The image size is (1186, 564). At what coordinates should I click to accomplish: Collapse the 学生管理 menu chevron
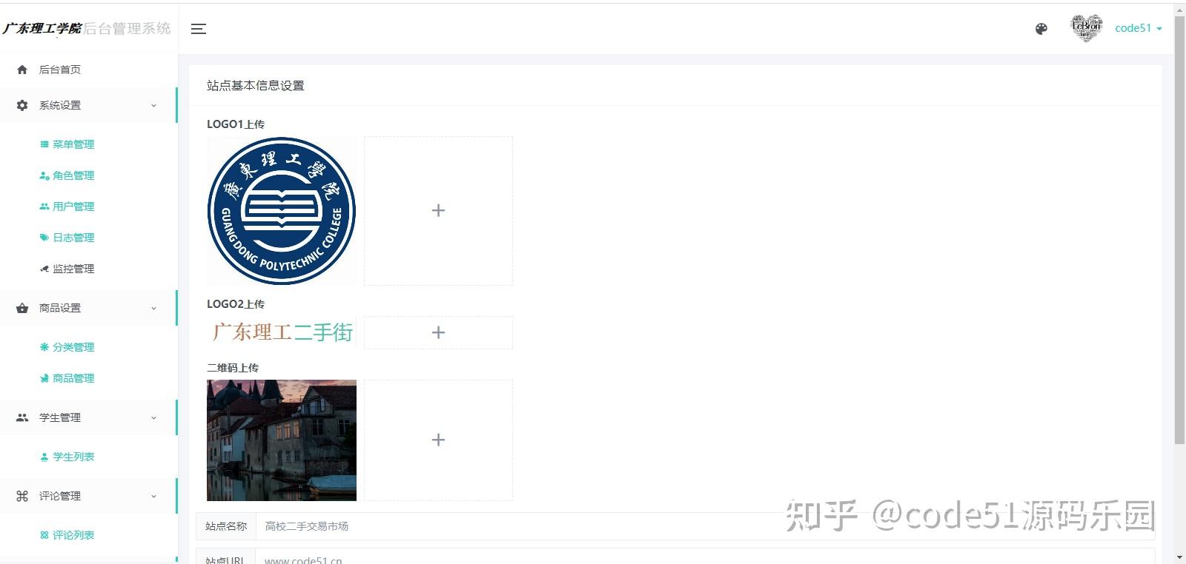click(x=154, y=417)
